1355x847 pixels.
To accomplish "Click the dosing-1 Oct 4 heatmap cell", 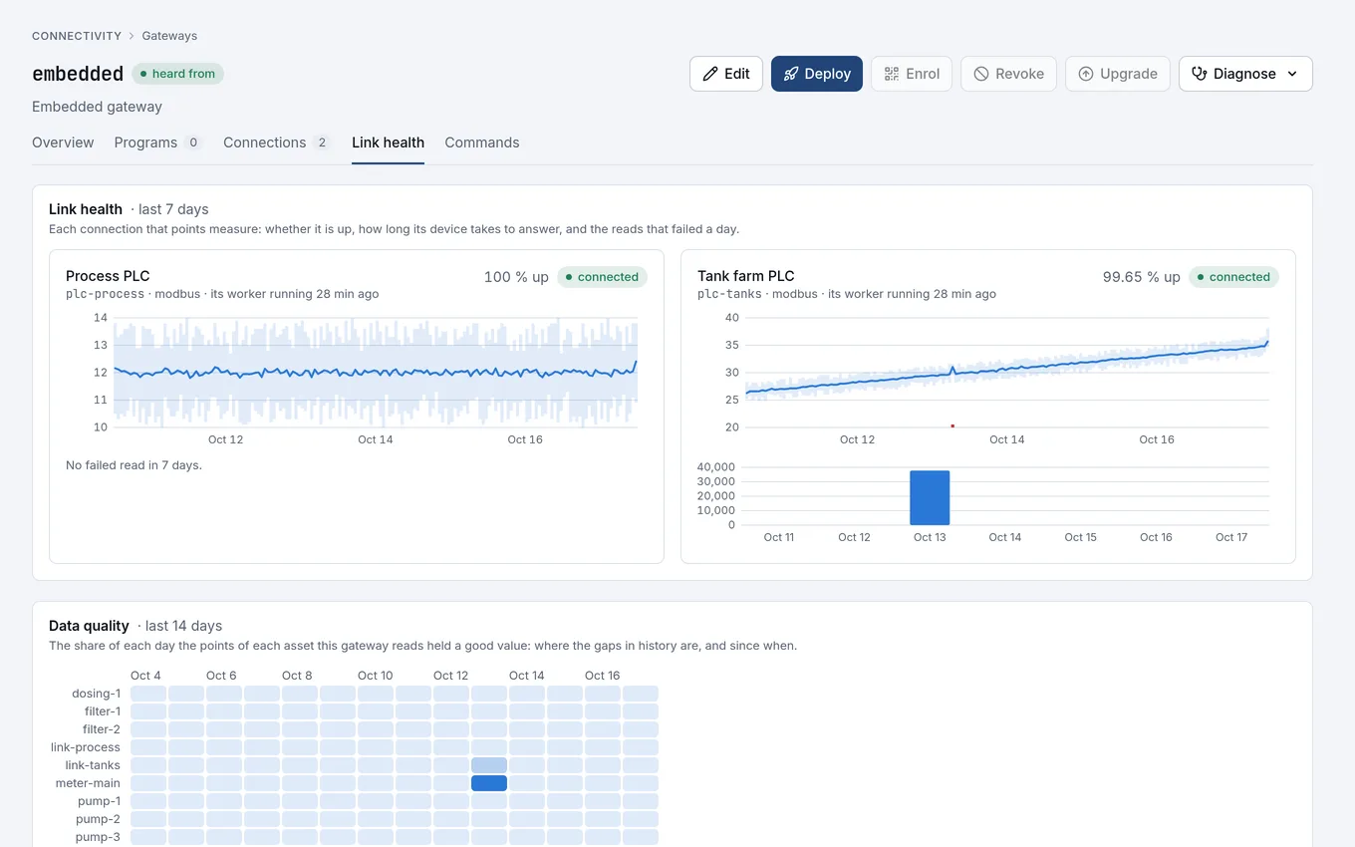I will (148, 694).
